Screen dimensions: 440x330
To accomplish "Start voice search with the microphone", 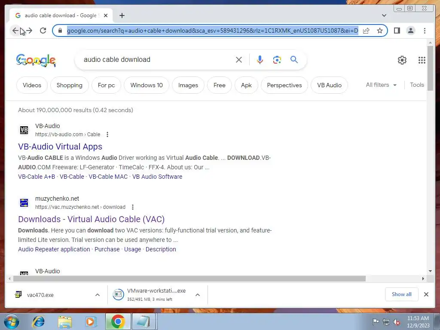I will point(260,60).
